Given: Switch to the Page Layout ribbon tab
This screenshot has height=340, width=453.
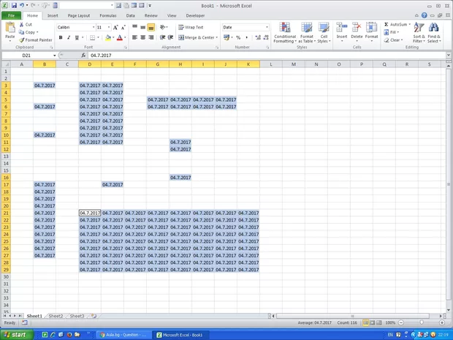Looking at the screenshot, I should tap(79, 15).
